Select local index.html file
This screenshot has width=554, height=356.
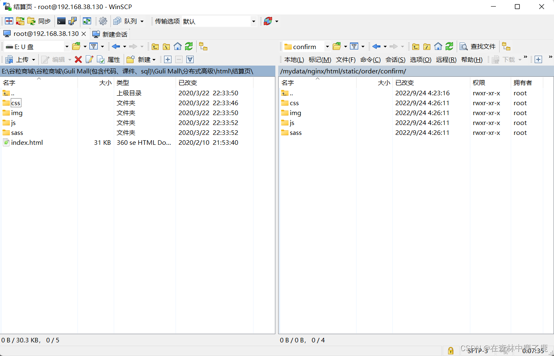pyautogui.click(x=27, y=143)
